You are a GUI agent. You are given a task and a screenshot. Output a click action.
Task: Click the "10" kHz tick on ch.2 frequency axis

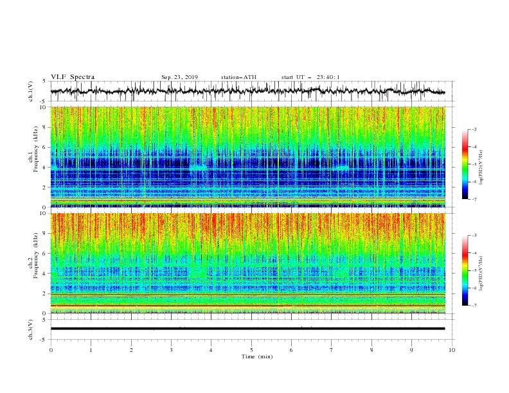click(43, 213)
